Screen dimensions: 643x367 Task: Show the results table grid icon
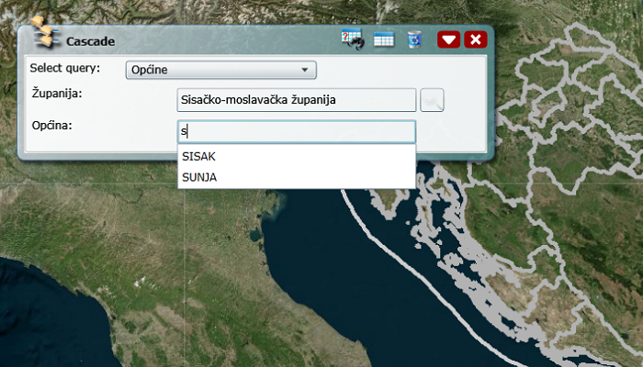pos(384,39)
